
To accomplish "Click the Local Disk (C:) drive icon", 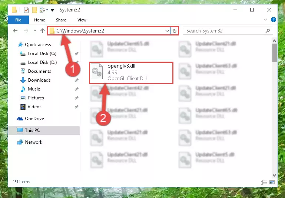I will tap(23, 54).
